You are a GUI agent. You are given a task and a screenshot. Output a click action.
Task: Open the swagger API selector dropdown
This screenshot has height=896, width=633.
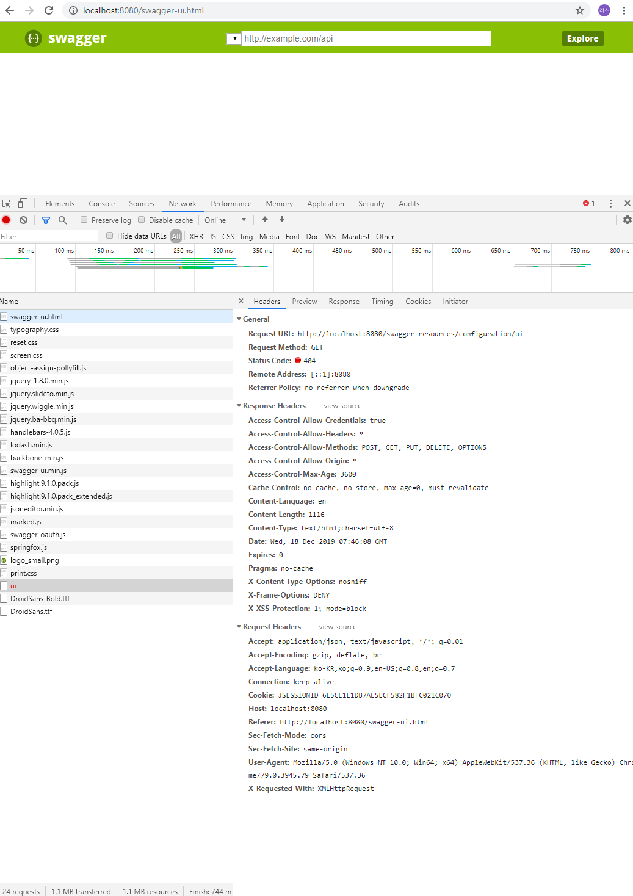pos(234,38)
